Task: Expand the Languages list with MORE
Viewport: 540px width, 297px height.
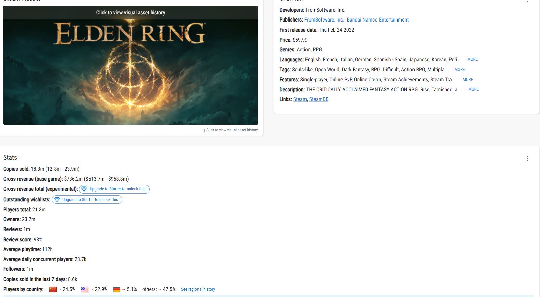Action: [x=472, y=59]
